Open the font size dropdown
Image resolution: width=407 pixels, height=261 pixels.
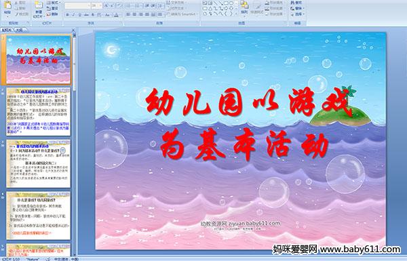100,5
